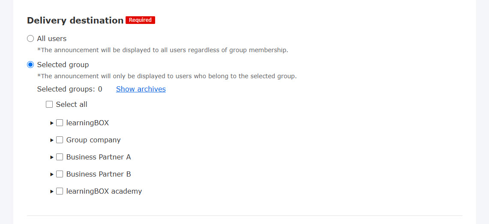Select the All users radio button
The width and height of the screenshot is (489, 224).
tap(30, 39)
